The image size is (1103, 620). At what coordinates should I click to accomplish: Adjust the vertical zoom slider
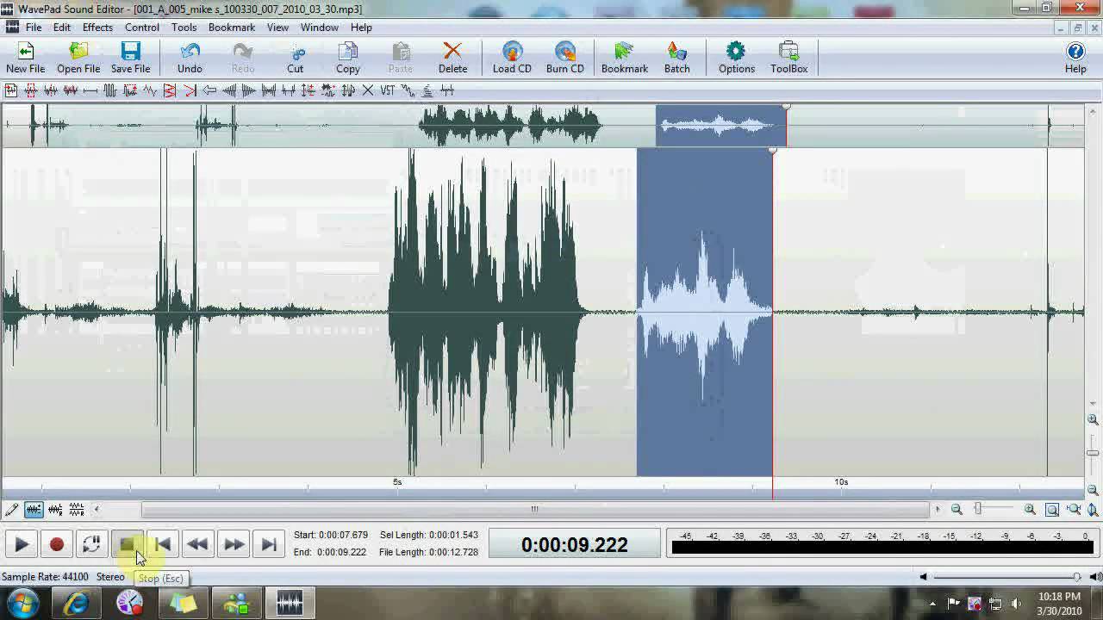click(x=1093, y=454)
